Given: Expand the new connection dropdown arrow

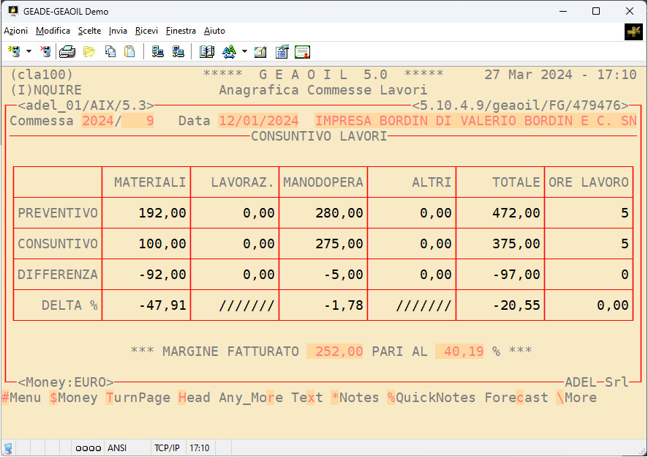Looking at the screenshot, I should pyautogui.click(x=29, y=51).
